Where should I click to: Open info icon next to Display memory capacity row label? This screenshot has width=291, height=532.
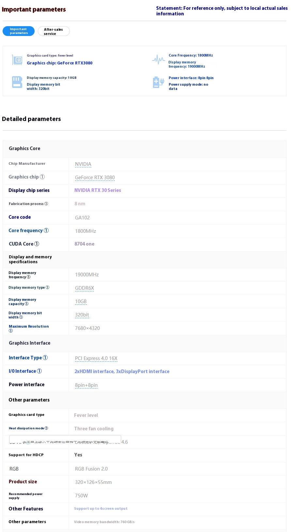click(26, 304)
